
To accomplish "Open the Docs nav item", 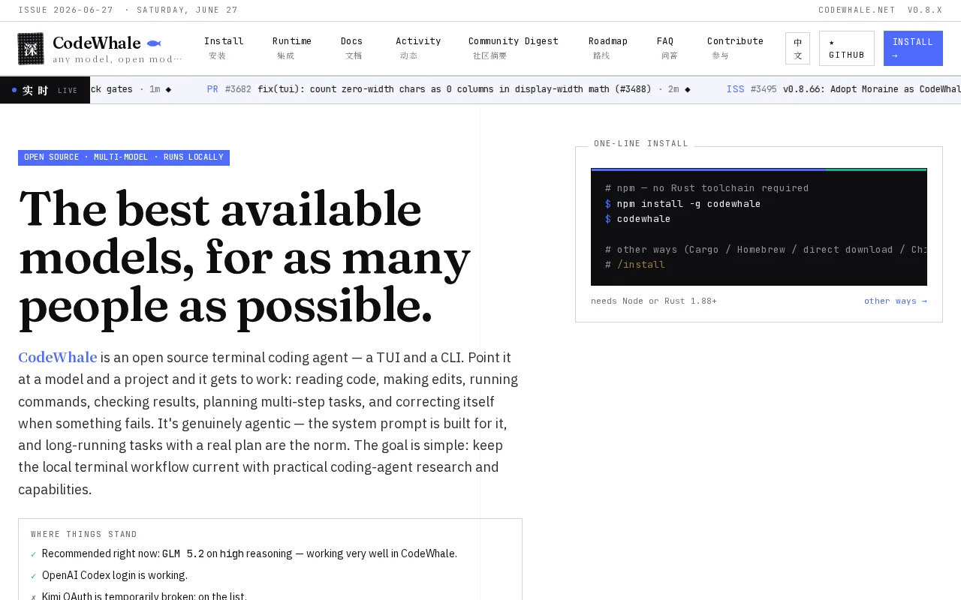I will 351,48.
